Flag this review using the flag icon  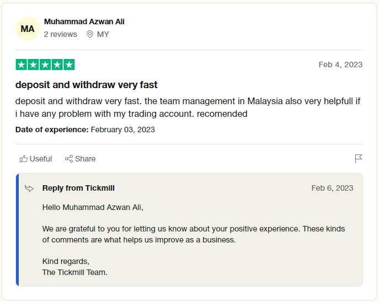tap(359, 159)
